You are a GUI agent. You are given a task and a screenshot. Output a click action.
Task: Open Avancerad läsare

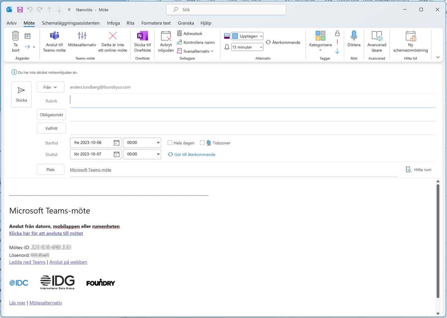tap(377, 41)
